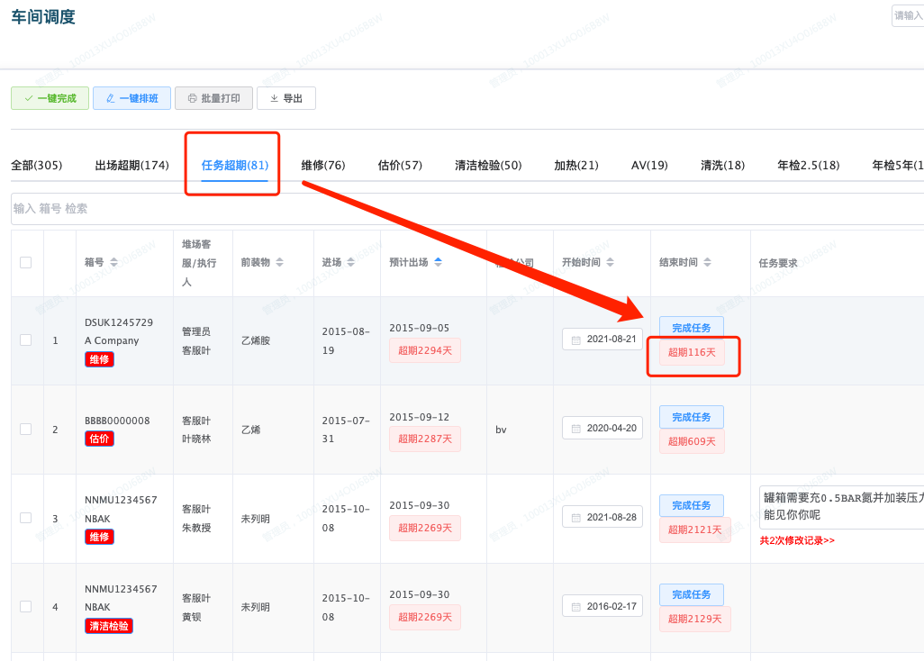Open the date picker showing 2021-08-28
Screen dimensions: 924x661
pos(602,517)
